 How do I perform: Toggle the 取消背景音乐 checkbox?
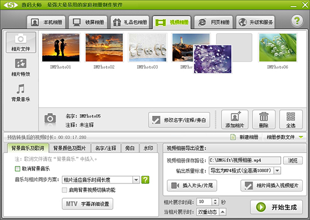coord(17,168)
